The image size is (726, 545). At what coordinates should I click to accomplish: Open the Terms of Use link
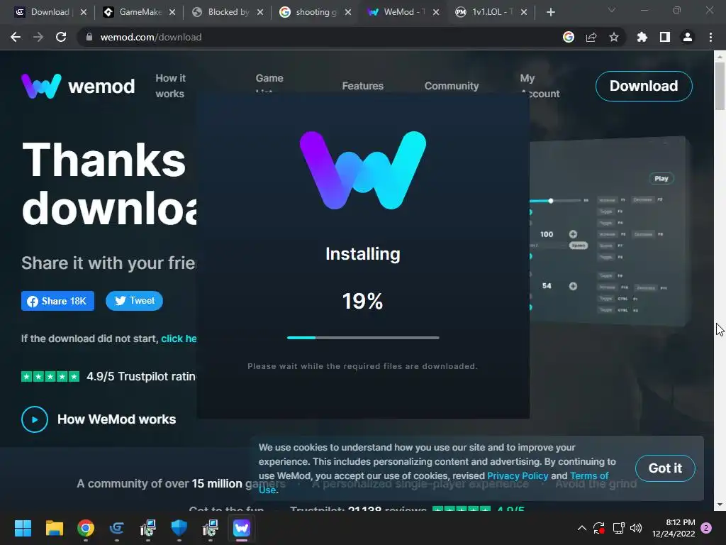[x=589, y=476]
